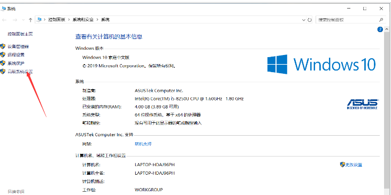Close the 系统 window

(381, 9)
